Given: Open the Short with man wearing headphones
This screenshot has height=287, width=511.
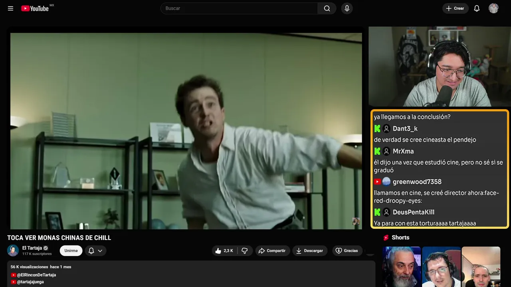Looking at the screenshot, I should pyautogui.click(x=441, y=267).
